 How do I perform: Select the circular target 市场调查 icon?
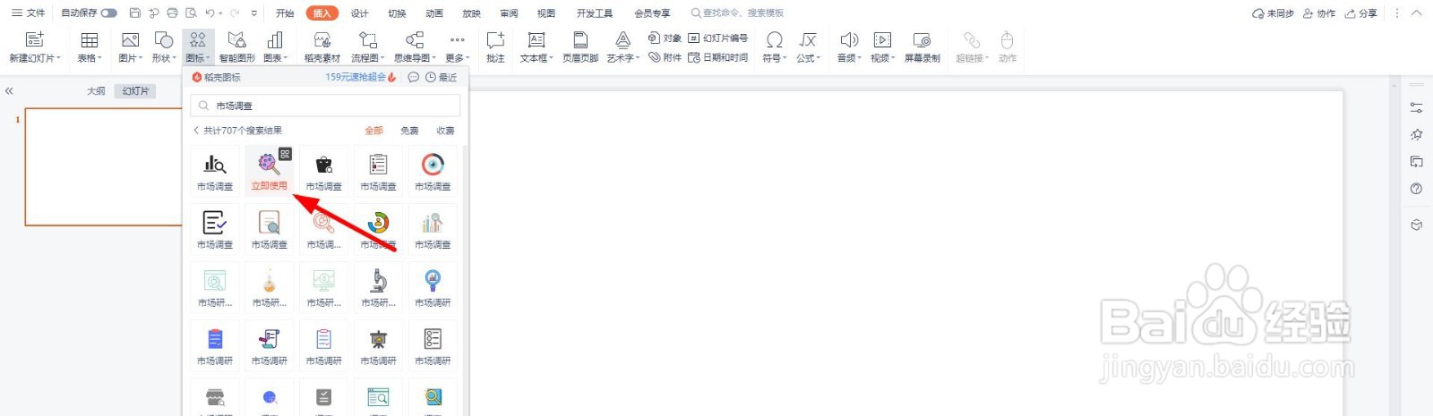433,170
